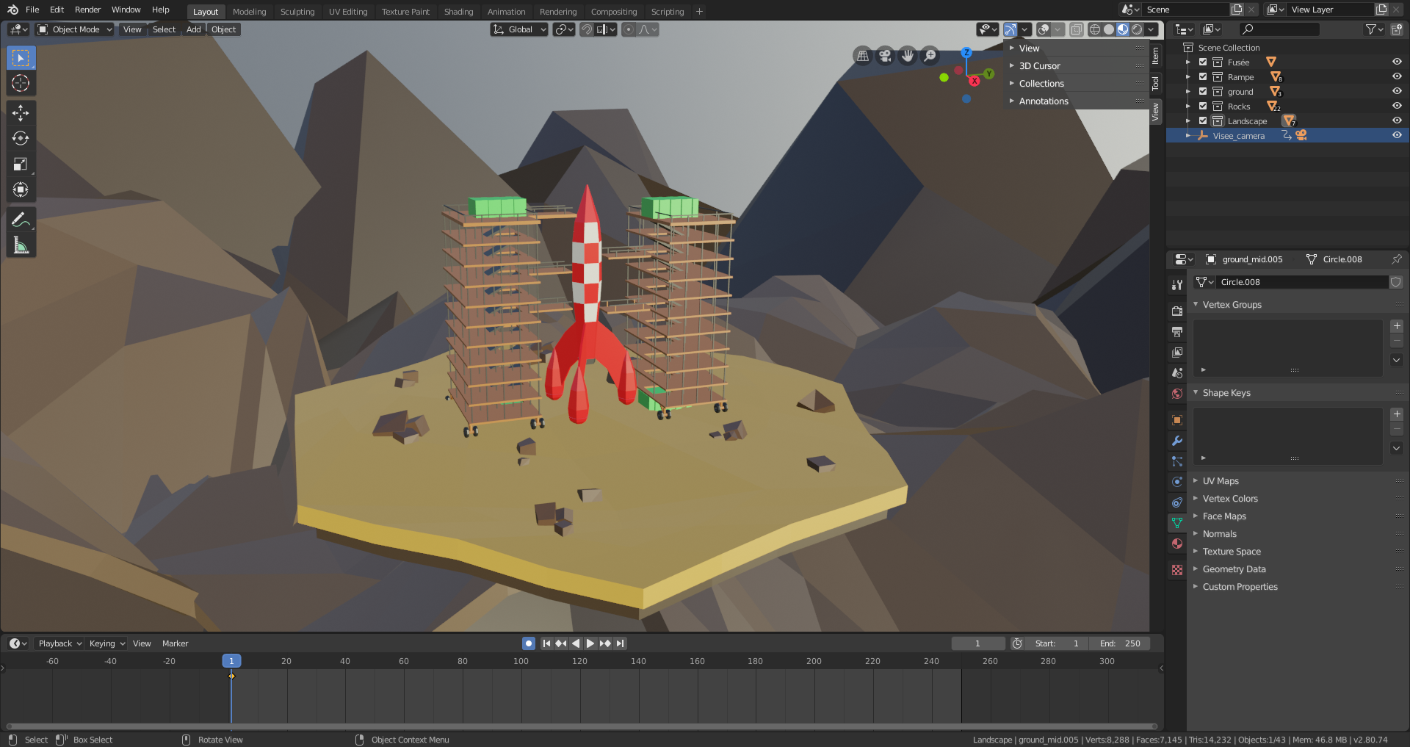Toggle fake user shield for Circle.008
This screenshot has width=1410, height=747.
pyautogui.click(x=1396, y=282)
